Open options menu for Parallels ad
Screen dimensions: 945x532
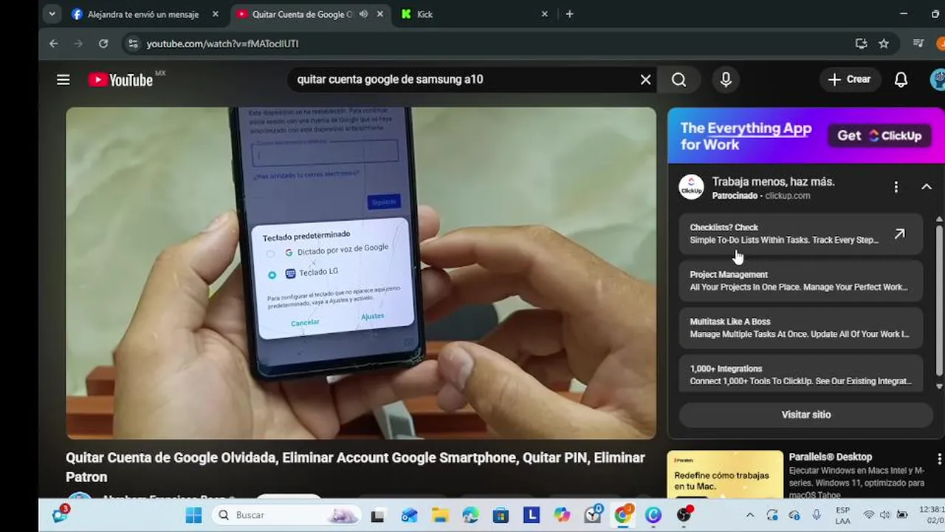point(939,459)
